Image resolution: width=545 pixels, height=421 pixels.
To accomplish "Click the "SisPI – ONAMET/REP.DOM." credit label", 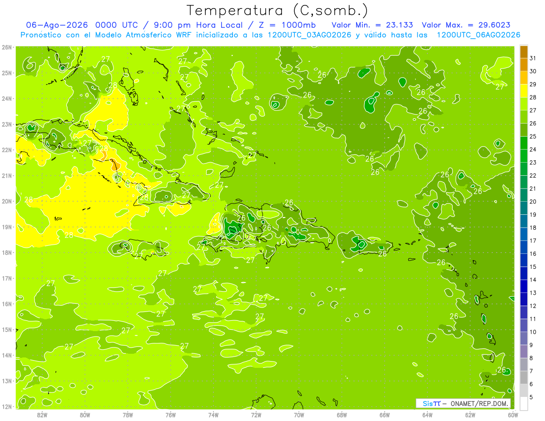I will 463,403.
